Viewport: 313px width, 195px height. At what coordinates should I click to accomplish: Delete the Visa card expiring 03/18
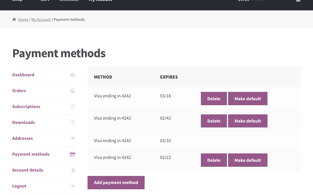pyautogui.click(x=214, y=99)
